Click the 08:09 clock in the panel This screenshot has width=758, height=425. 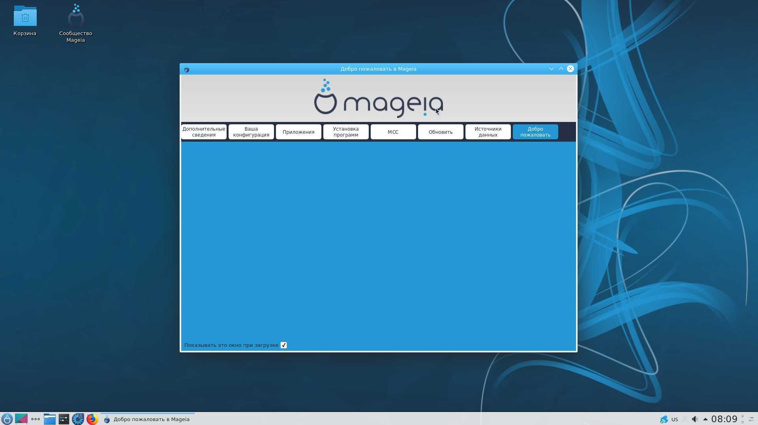click(724, 419)
